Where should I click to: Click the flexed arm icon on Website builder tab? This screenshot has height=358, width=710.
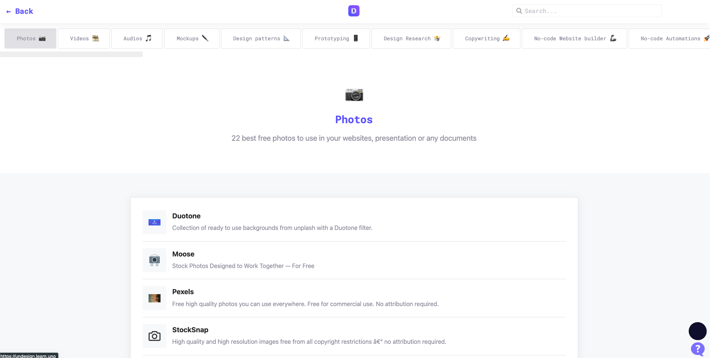click(613, 38)
